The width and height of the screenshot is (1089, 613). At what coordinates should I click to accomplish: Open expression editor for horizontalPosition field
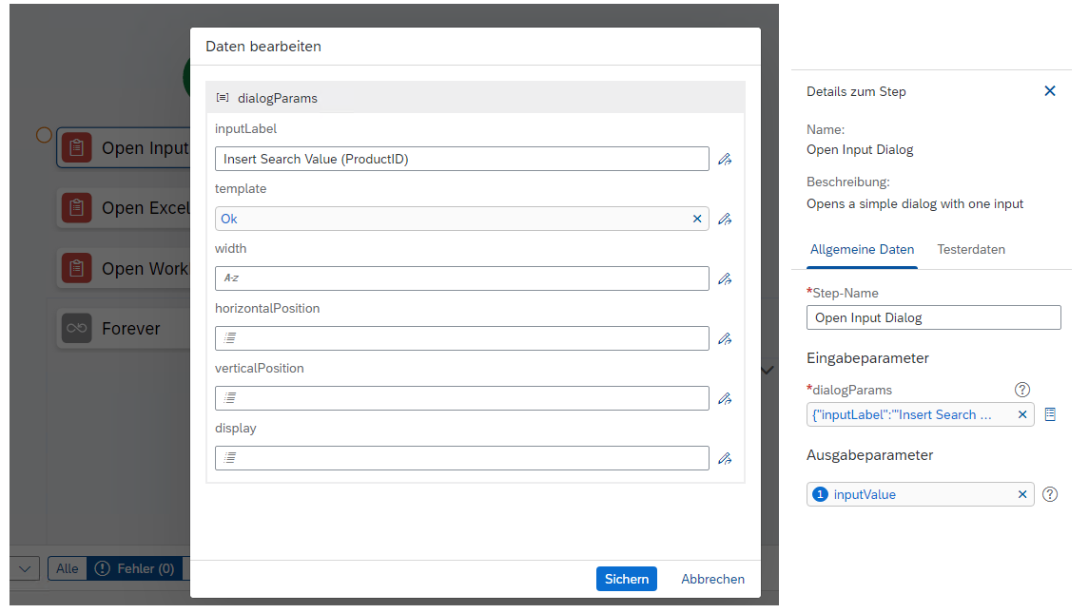[x=725, y=338]
